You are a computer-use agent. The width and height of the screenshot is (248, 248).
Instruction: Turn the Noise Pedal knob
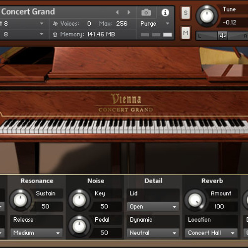(79, 226)
